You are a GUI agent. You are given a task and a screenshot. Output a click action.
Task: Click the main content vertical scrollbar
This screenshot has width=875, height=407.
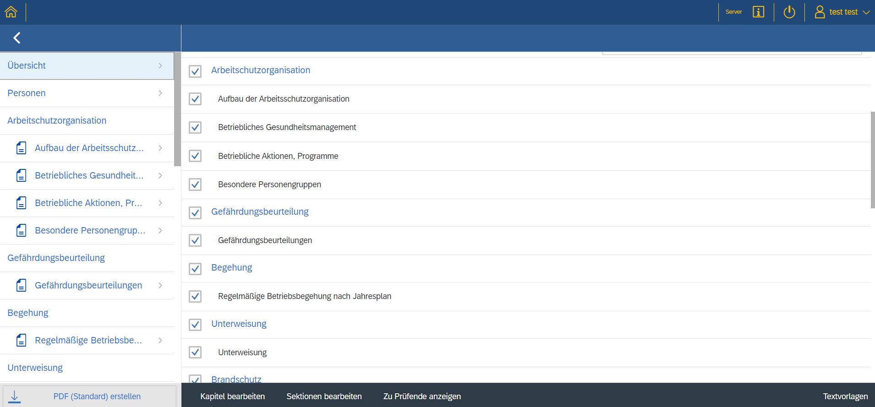pos(873,160)
